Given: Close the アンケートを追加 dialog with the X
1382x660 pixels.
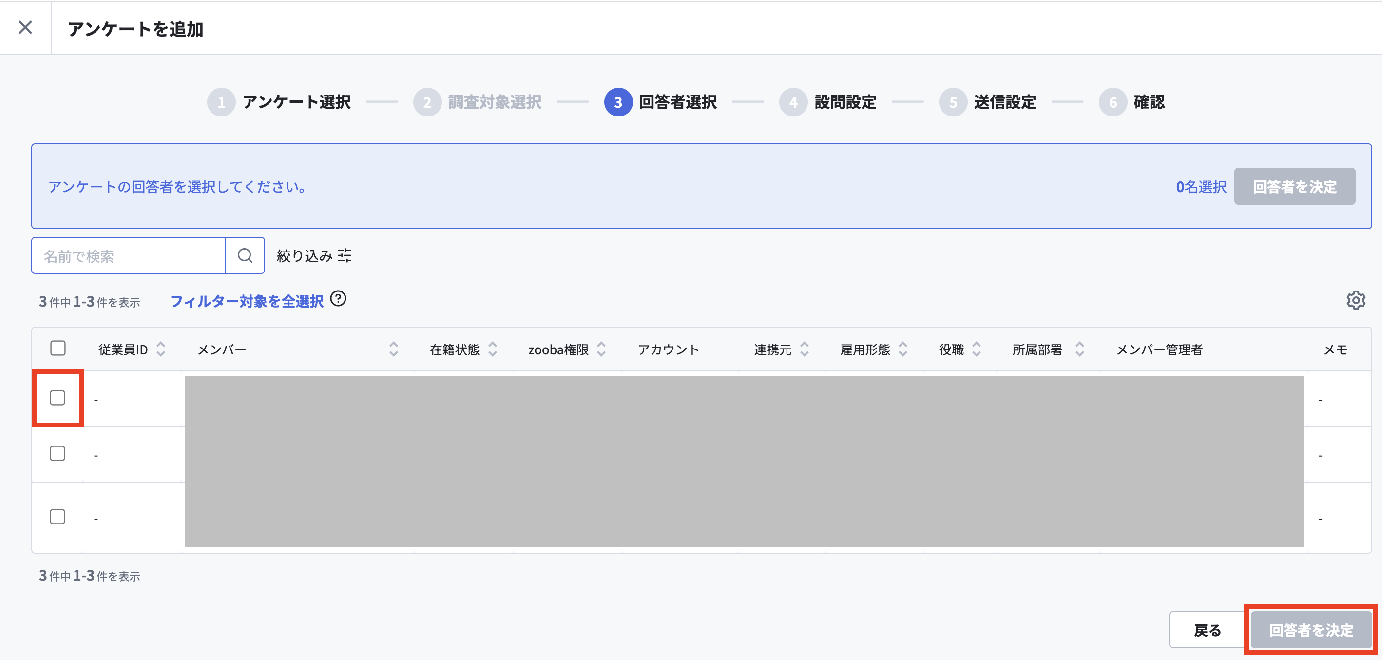Looking at the screenshot, I should pyautogui.click(x=25, y=27).
